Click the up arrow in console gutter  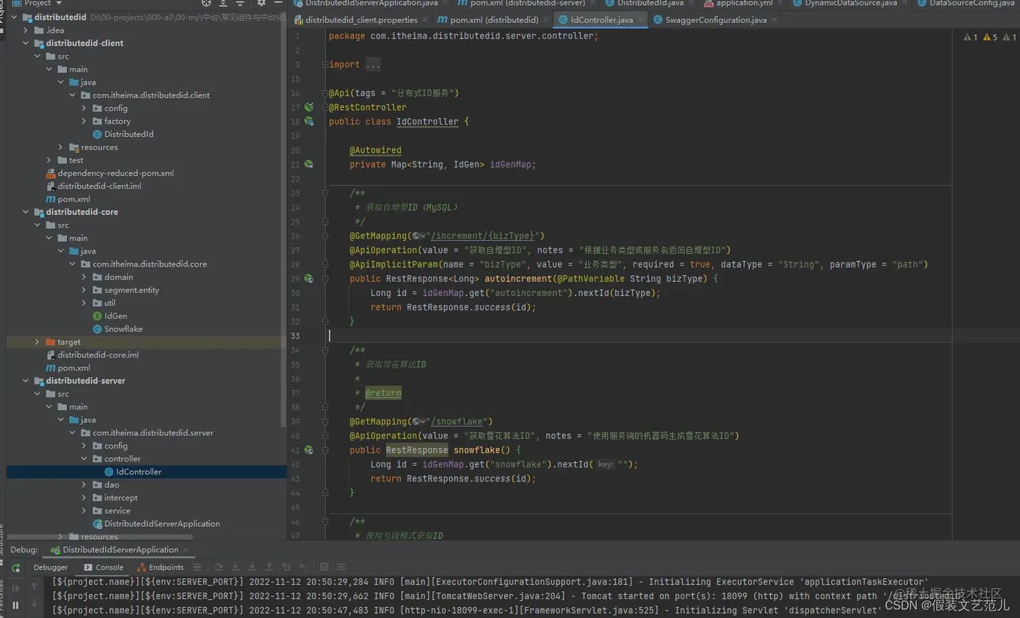click(x=34, y=587)
